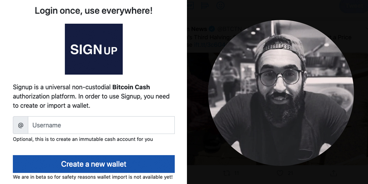Image resolution: width=368 pixels, height=184 pixels.
Task: Click the Bitcoin Cash bold text
Action: coord(131,87)
